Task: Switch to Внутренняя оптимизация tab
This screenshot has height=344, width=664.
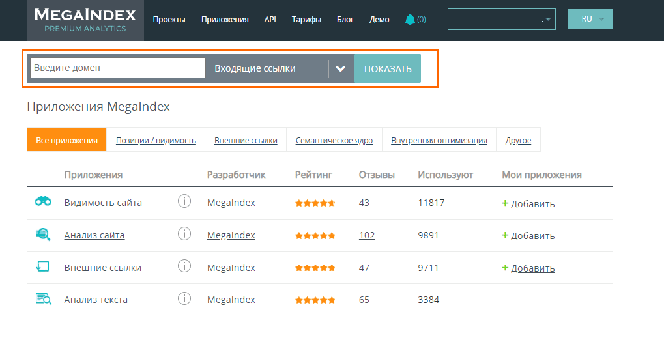Action: (x=439, y=140)
